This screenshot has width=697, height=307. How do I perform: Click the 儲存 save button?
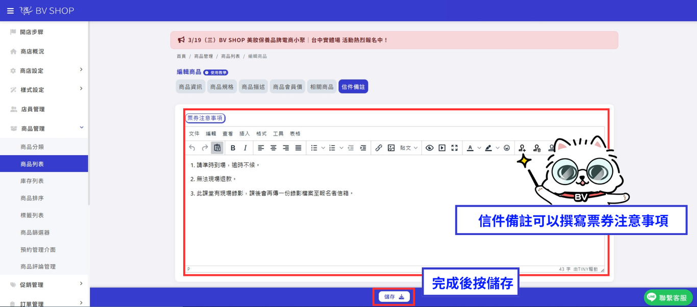pos(394,297)
